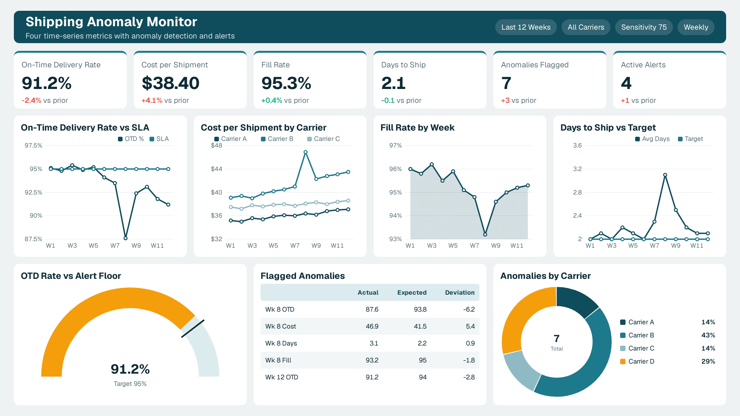The image size is (740, 416).
Task: Click the Shipping Anomaly Monitor title
Action: pyautogui.click(x=111, y=22)
